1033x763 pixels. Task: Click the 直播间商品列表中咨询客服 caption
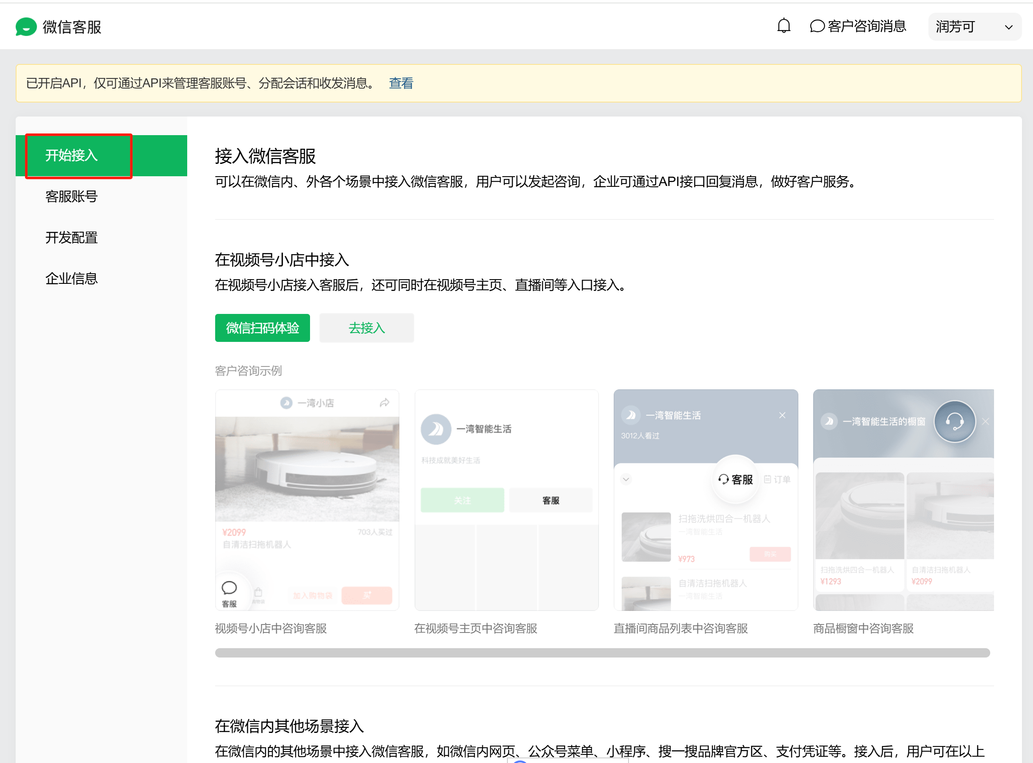coord(681,628)
